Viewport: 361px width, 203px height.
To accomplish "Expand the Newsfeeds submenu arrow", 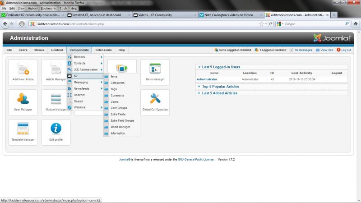I will tap(102, 88).
